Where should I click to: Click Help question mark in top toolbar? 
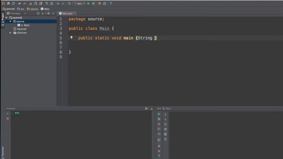coord(111,4)
